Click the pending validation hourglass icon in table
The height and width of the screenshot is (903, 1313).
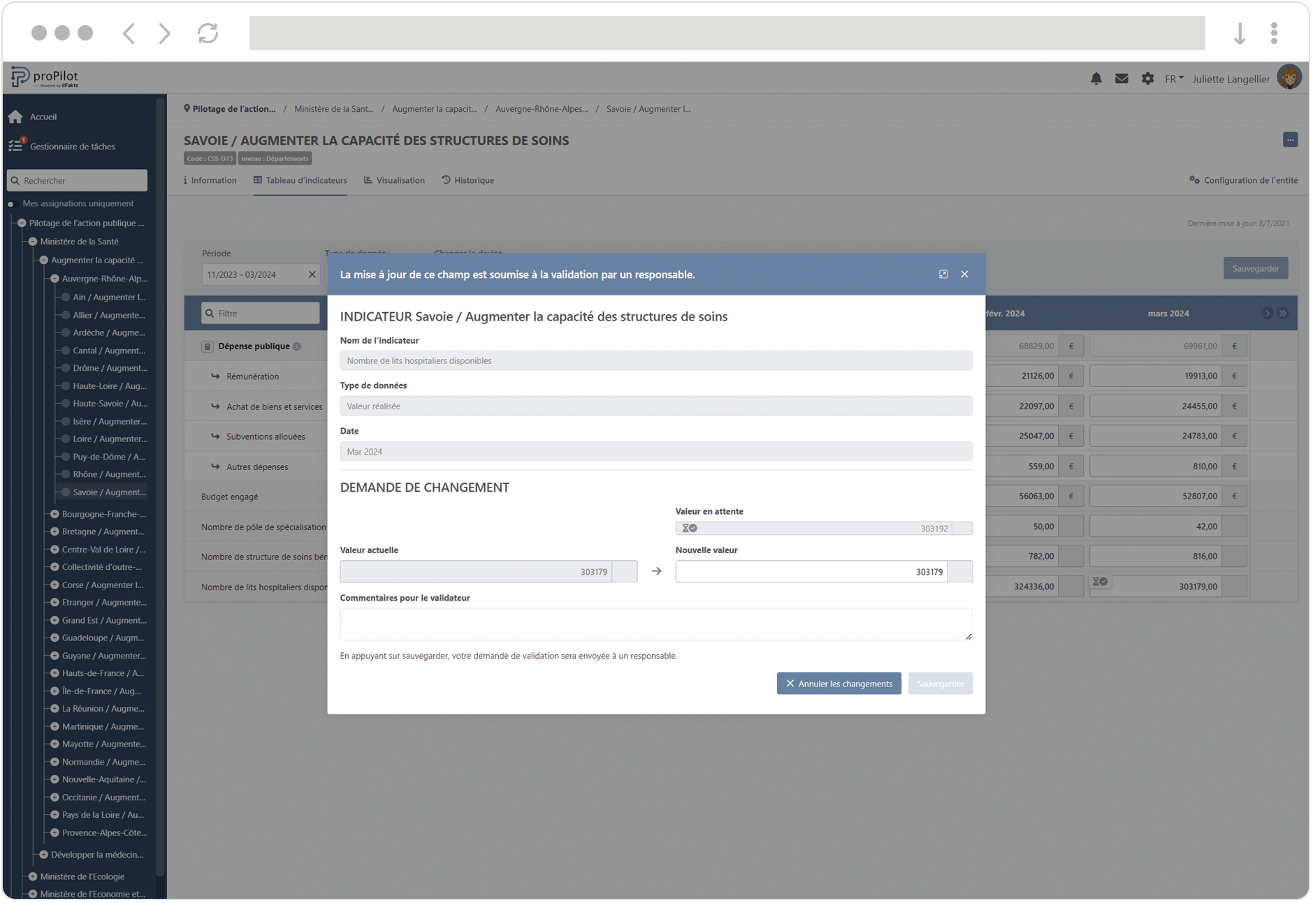click(1100, 582)
